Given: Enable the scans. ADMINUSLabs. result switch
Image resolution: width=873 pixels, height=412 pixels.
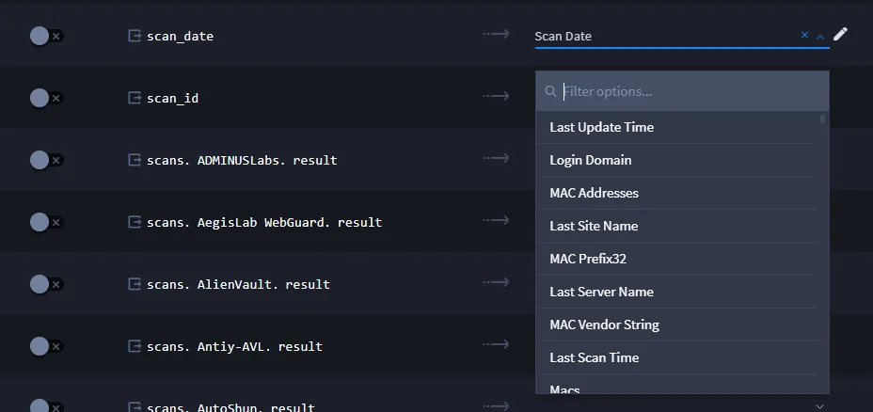Looking at the screenshot, I should tap(47, 160).
